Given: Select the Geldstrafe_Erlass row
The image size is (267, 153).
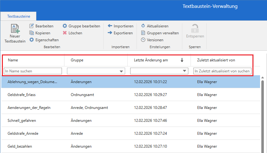Looking at the screenshot, I should click(21, 94).
